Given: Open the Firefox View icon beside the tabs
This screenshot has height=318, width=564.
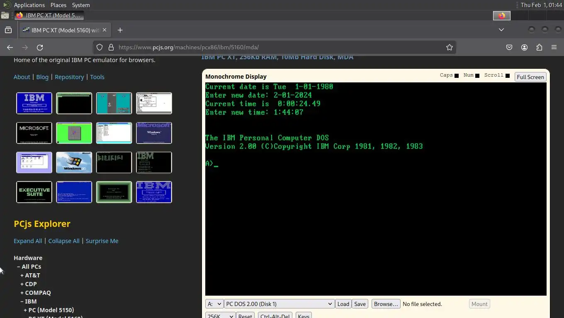Looking at the screenshot, I should point(8,30).
